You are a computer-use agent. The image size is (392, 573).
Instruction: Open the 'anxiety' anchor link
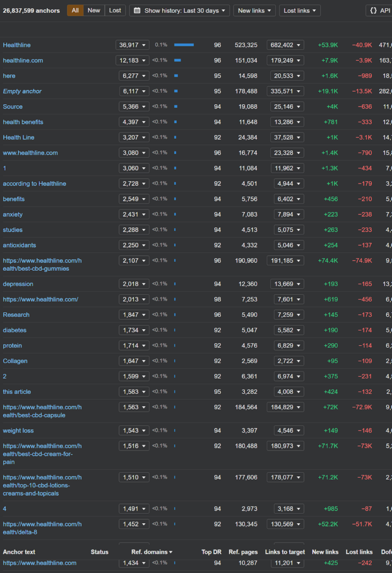[x=13, y=214]
